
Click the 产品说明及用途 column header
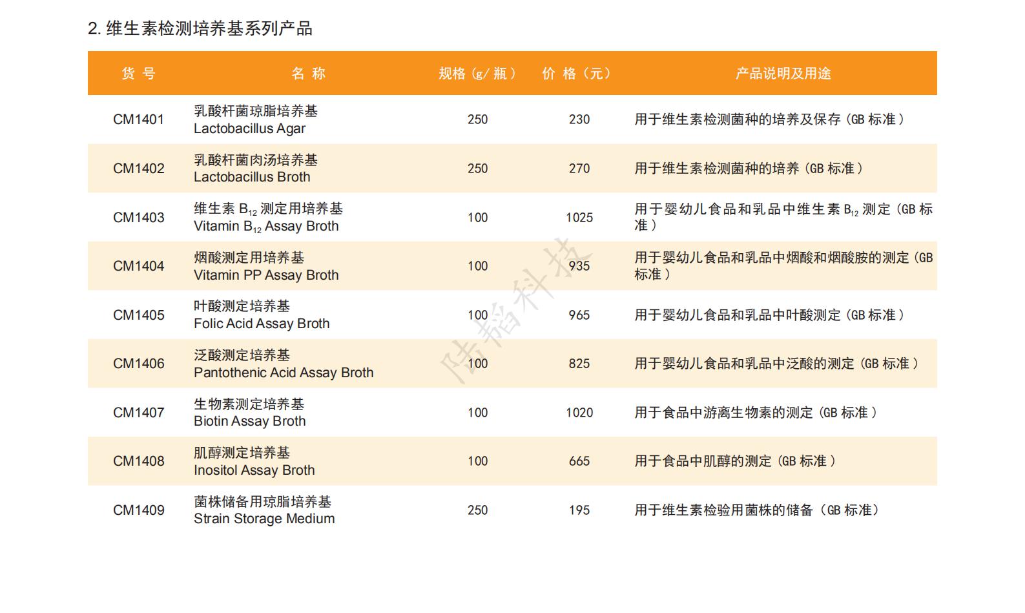(783, 74)
